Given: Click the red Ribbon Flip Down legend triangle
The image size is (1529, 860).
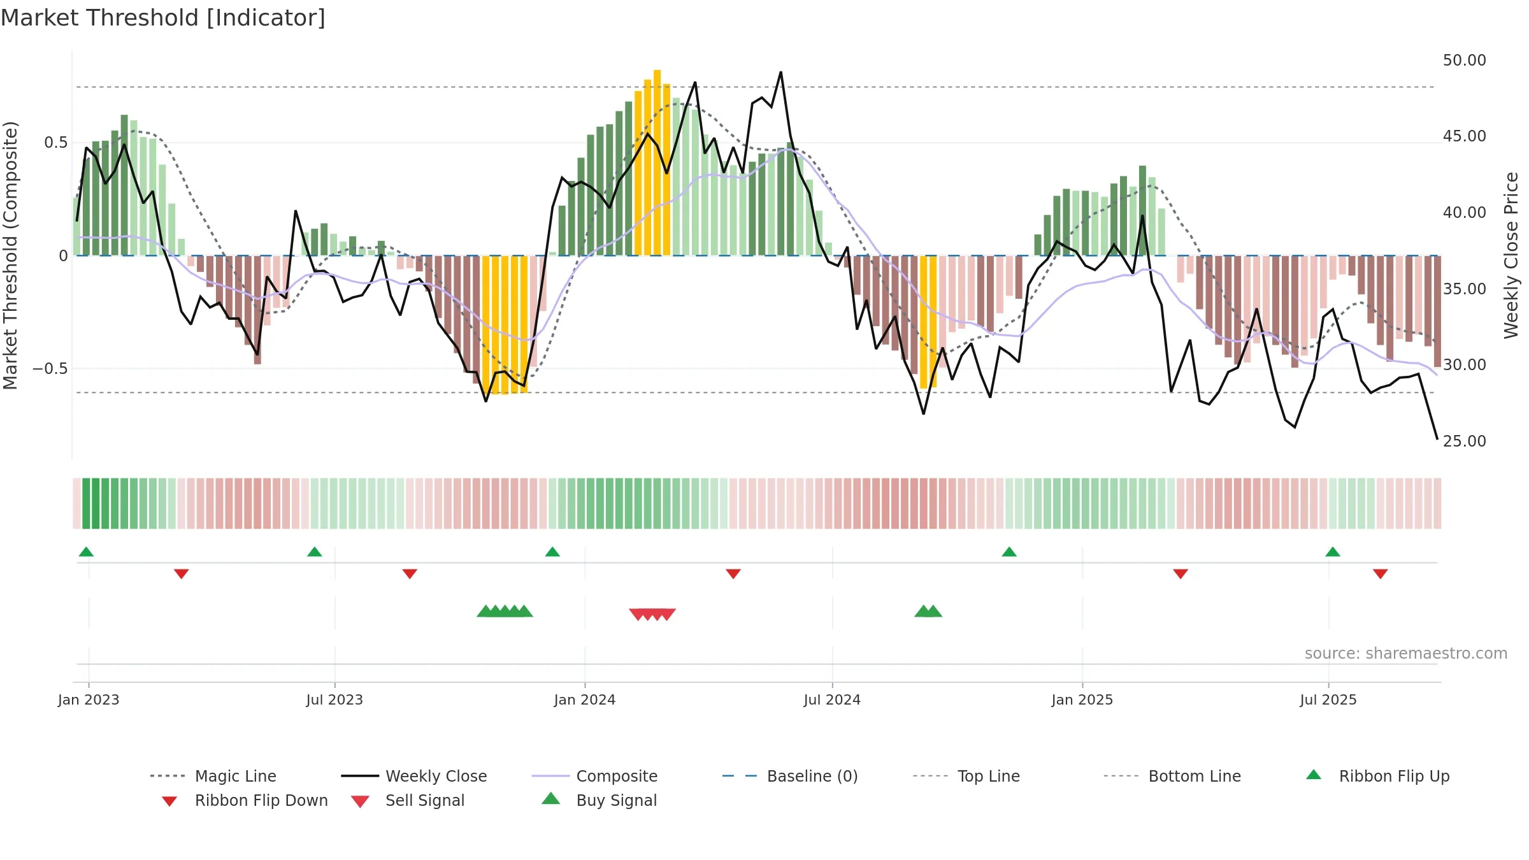Looking at the screenshot, I should tap(169, 801).
